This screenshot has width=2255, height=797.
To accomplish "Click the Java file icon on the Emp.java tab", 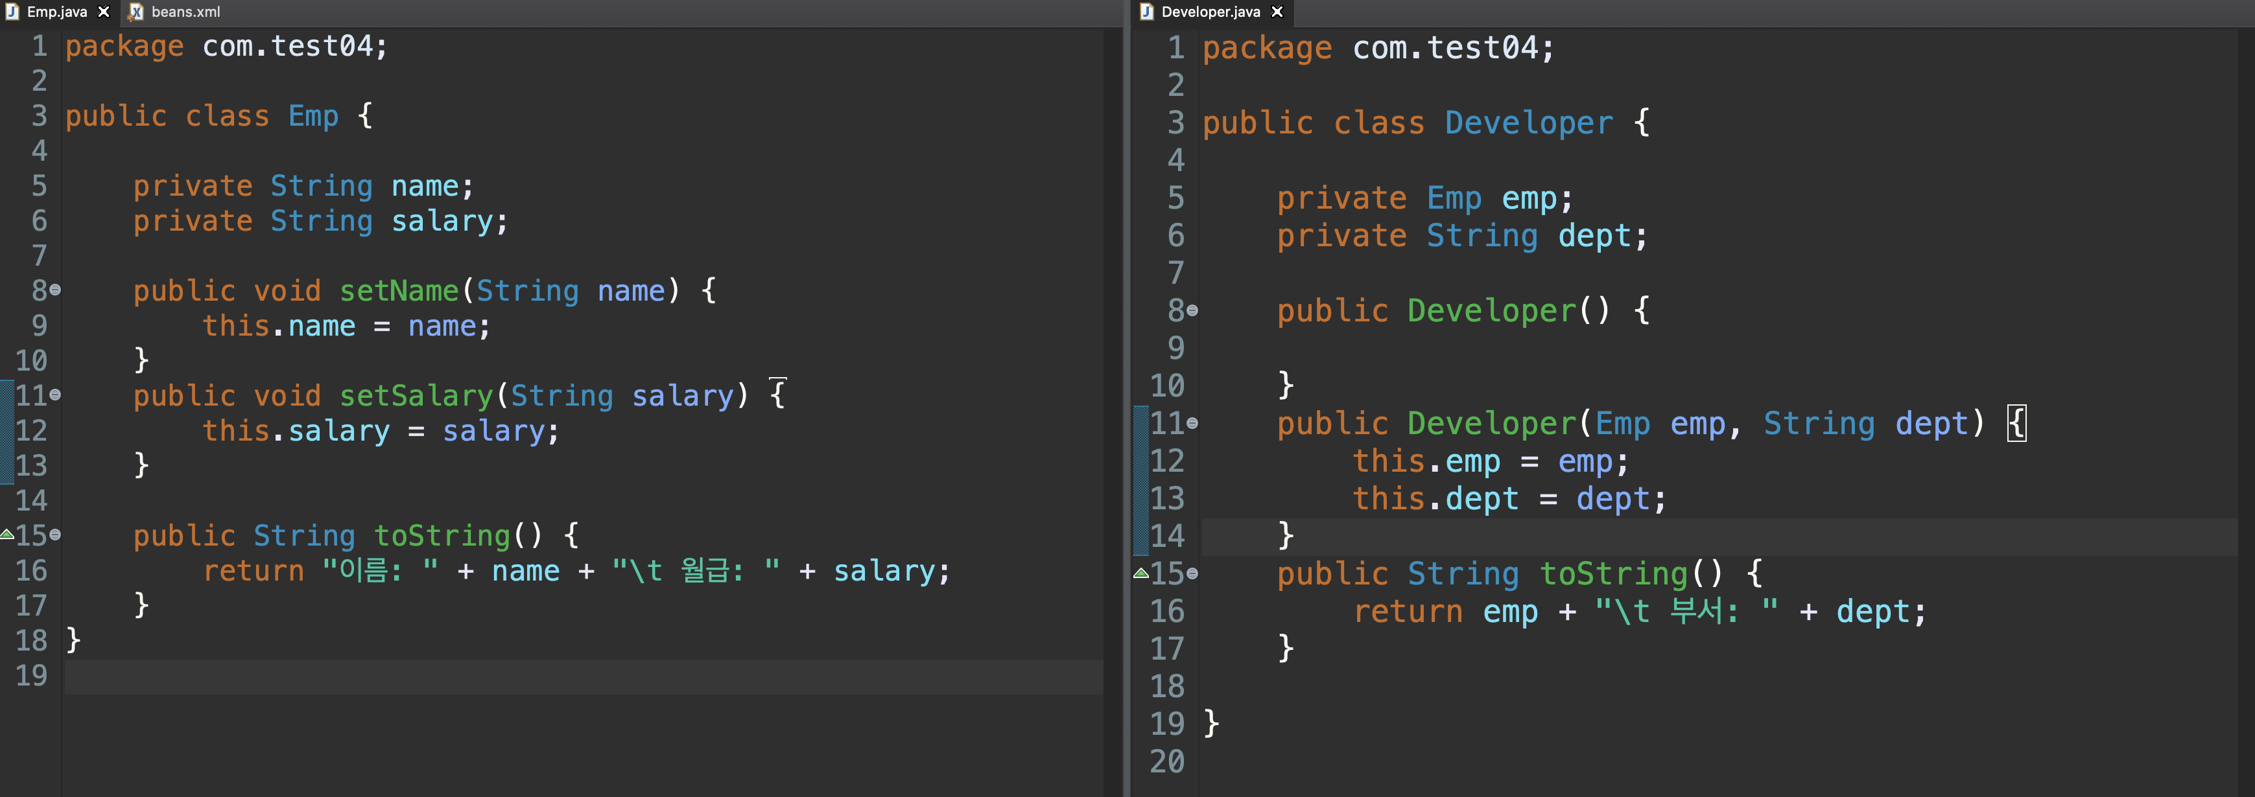I will (12, 12).
